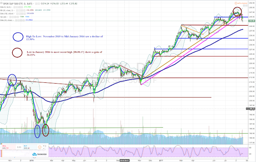Click the O214.24 open price in header

pos(45,4)
